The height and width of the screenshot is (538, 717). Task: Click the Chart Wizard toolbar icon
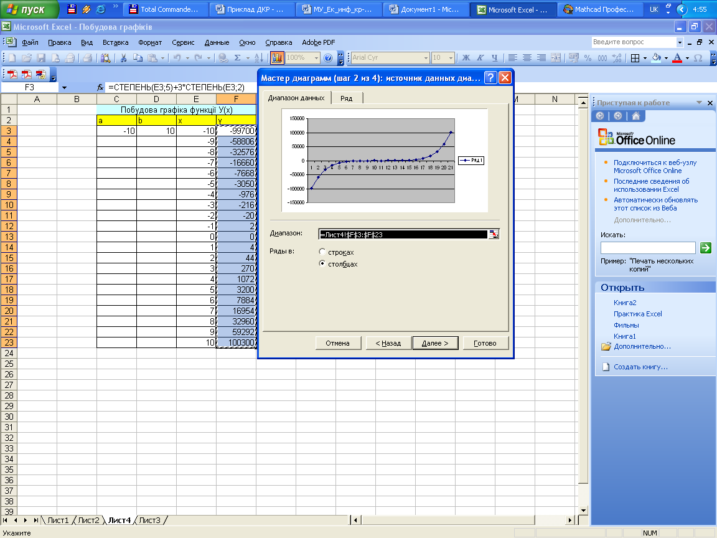click(276, 58)
